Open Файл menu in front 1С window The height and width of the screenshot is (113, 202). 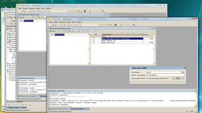click(51, 22)
